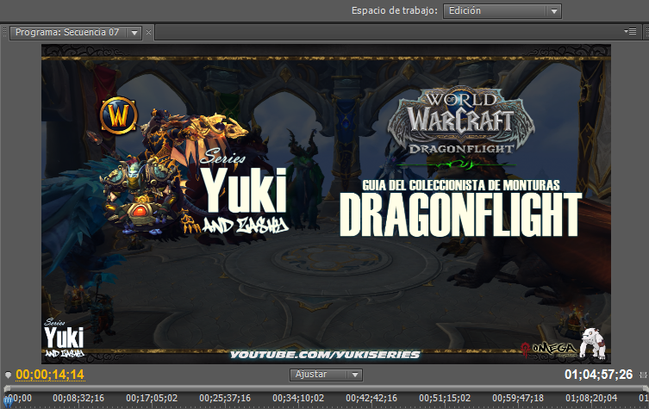Click the 01;08;20;04 mark on time ruler
Viewport: 649px width, 409px height.
click(x=591, y=399)
